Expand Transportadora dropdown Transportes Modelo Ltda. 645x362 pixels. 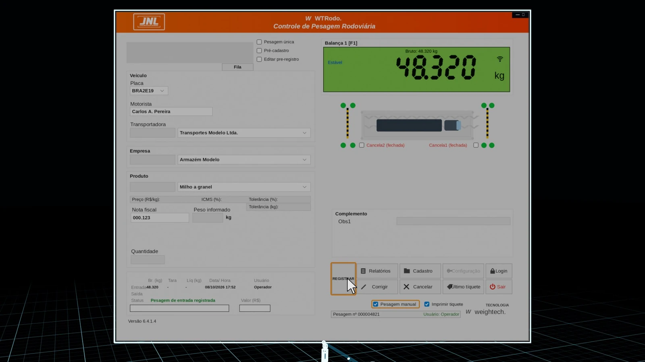pos(304,133)
